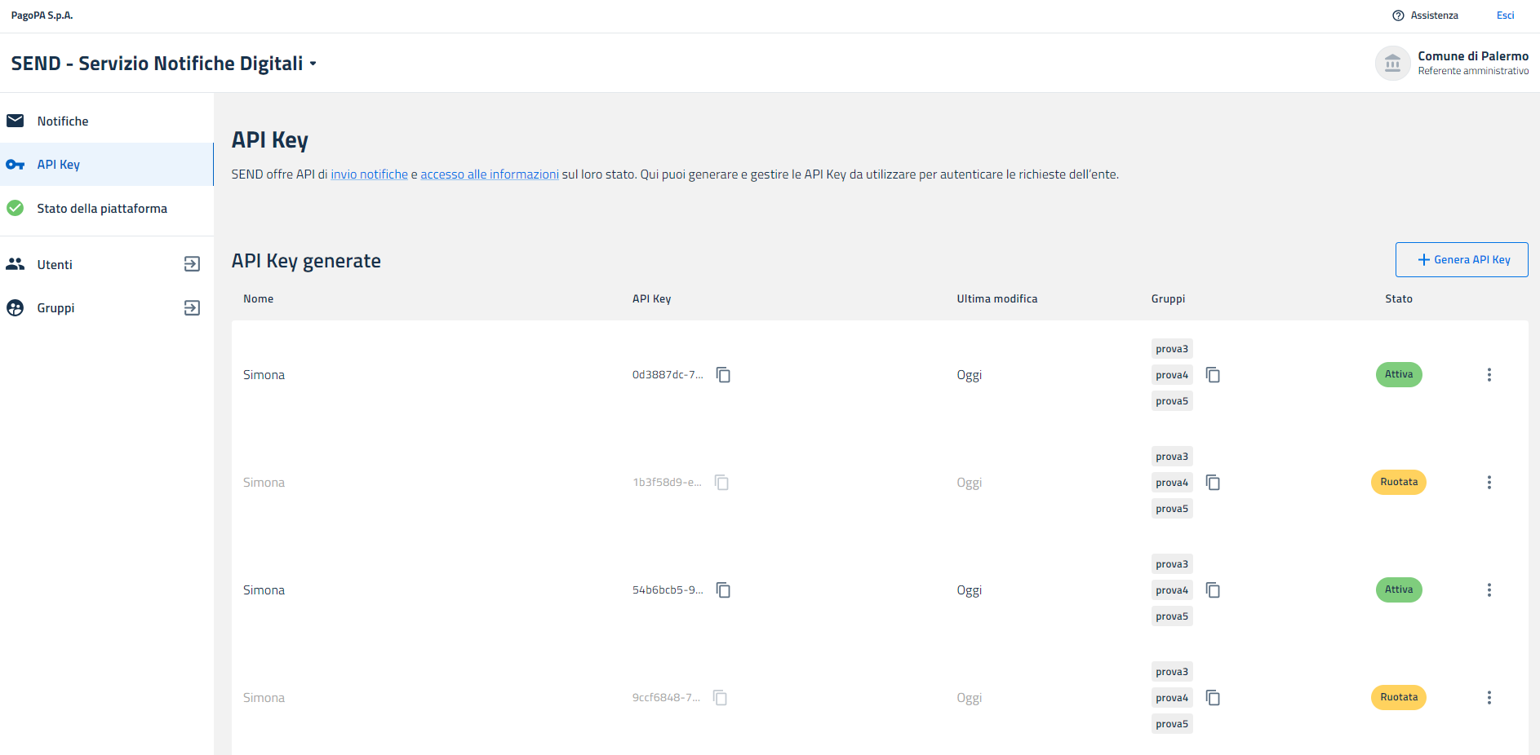Copy groups of the 1b3f58d9 key row
1540x755 pixels.
[x=1213, y=483]
